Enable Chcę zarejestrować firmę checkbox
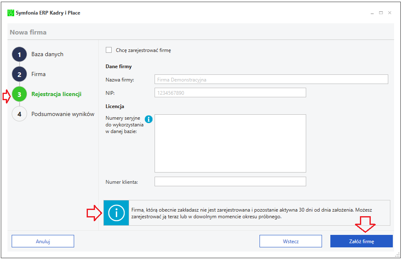 (109, 50)
